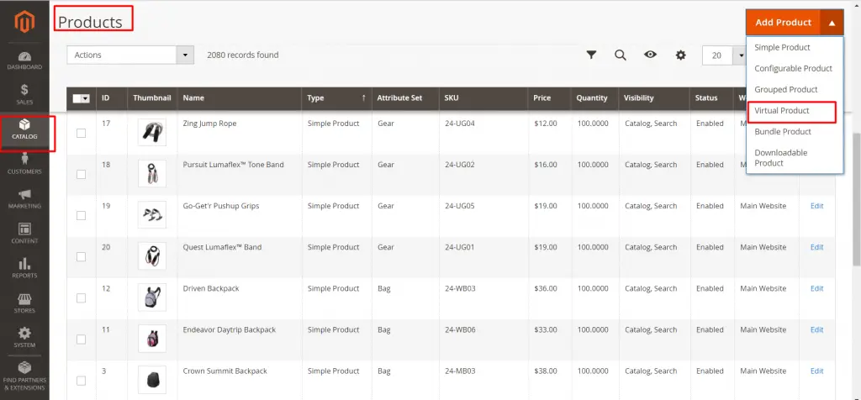Open the columns gear icon

pos(681,55)
